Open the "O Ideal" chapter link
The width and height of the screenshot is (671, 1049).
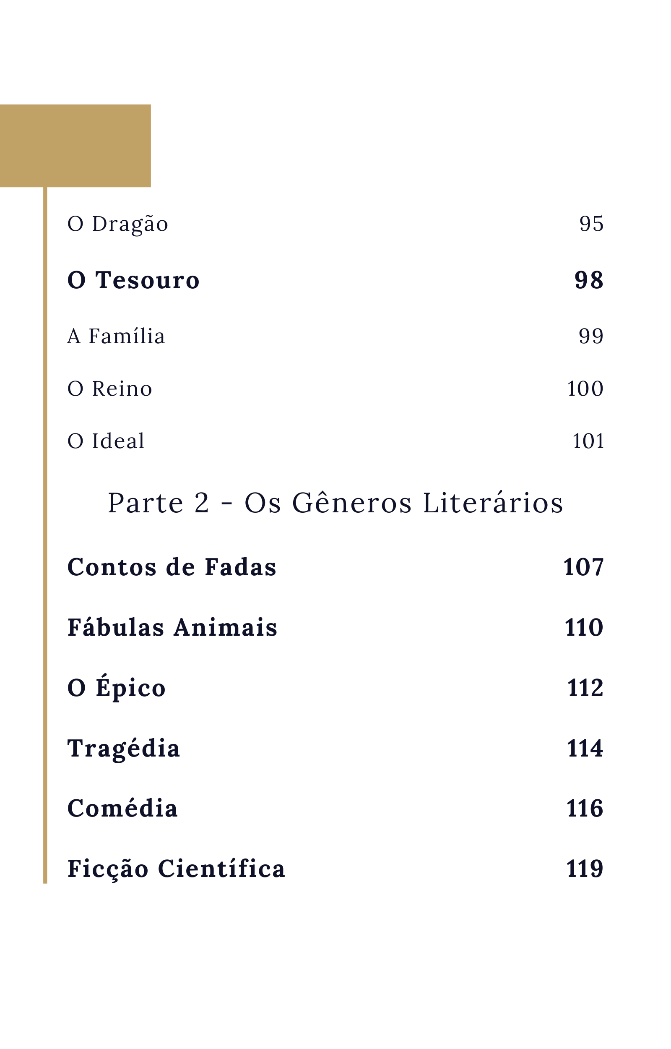106,441
